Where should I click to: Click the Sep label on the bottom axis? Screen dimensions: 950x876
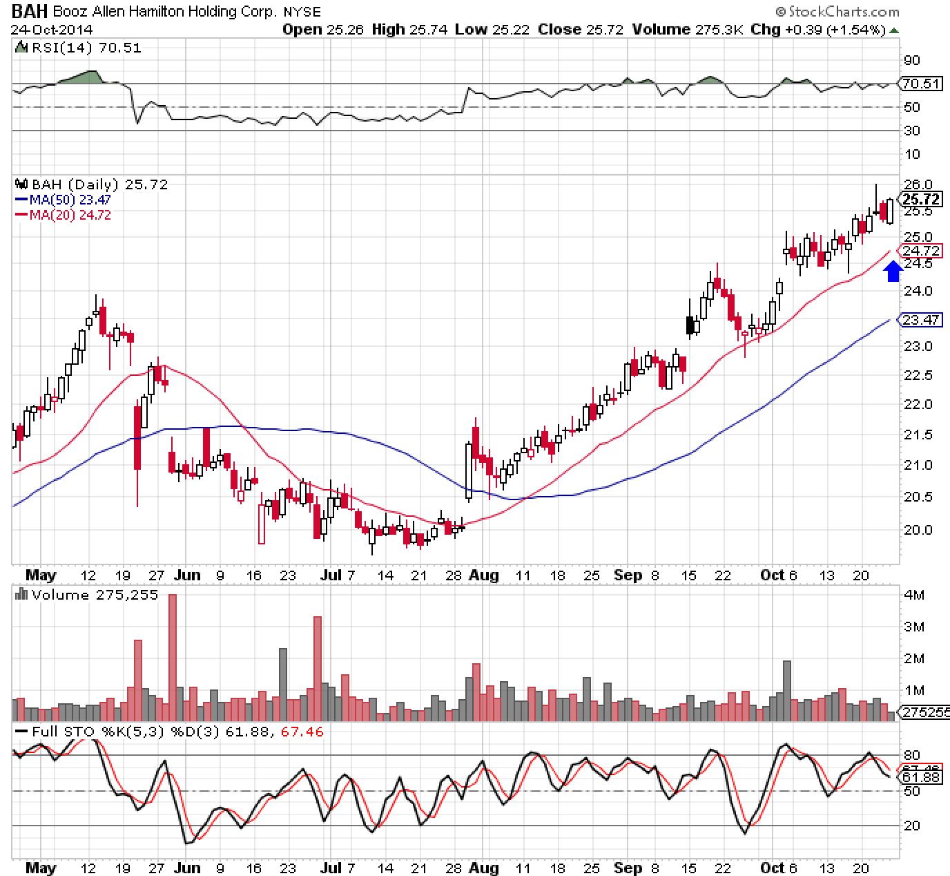[628, 868]
